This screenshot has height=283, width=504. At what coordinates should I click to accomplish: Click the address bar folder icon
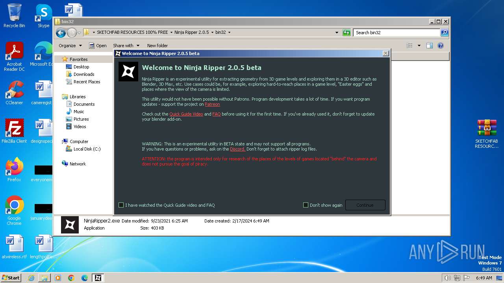point(87,33)
